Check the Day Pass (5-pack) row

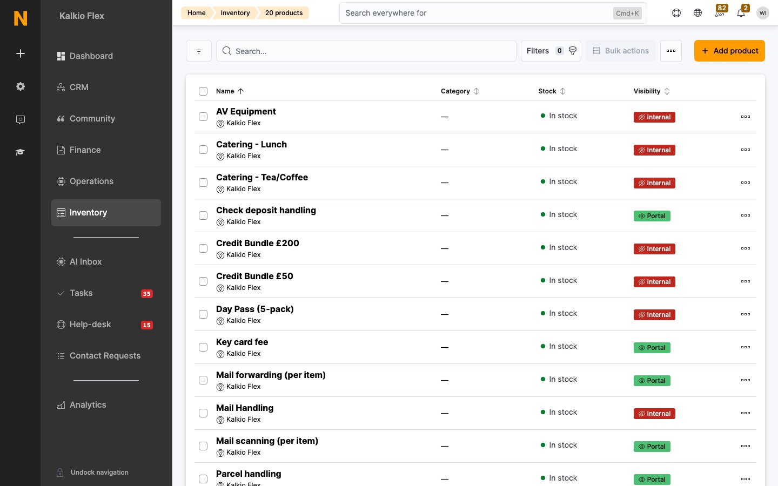pyautogui.click(x=203, y=314)
